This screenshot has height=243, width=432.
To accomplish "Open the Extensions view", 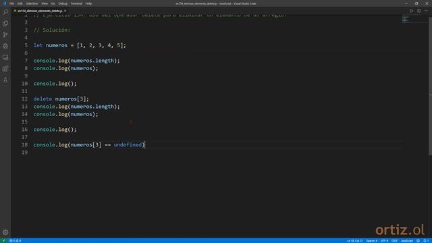I will (5, 69).
